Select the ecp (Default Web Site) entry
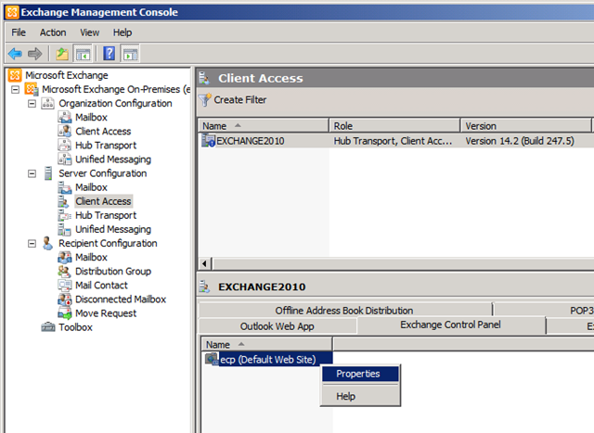Image resolution: width=594 pixels, height=433 pixels. tap(268, 359)
